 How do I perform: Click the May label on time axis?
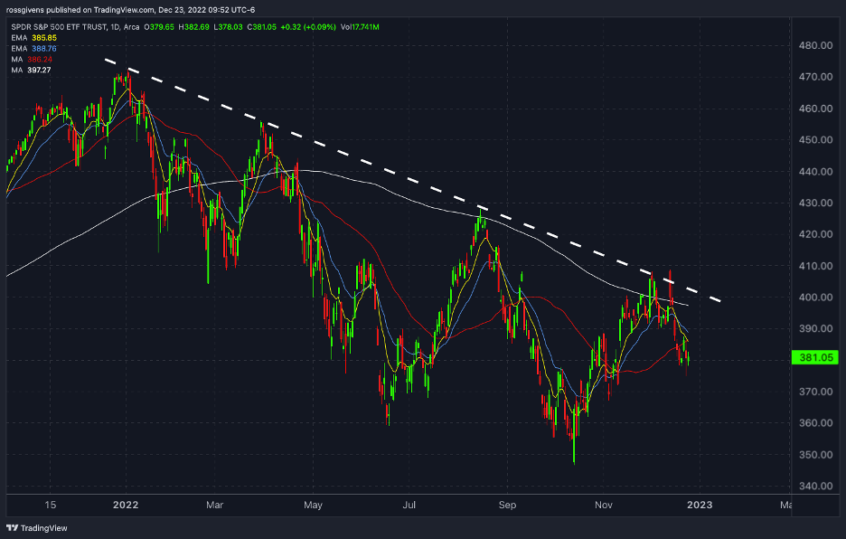(313, 505)
